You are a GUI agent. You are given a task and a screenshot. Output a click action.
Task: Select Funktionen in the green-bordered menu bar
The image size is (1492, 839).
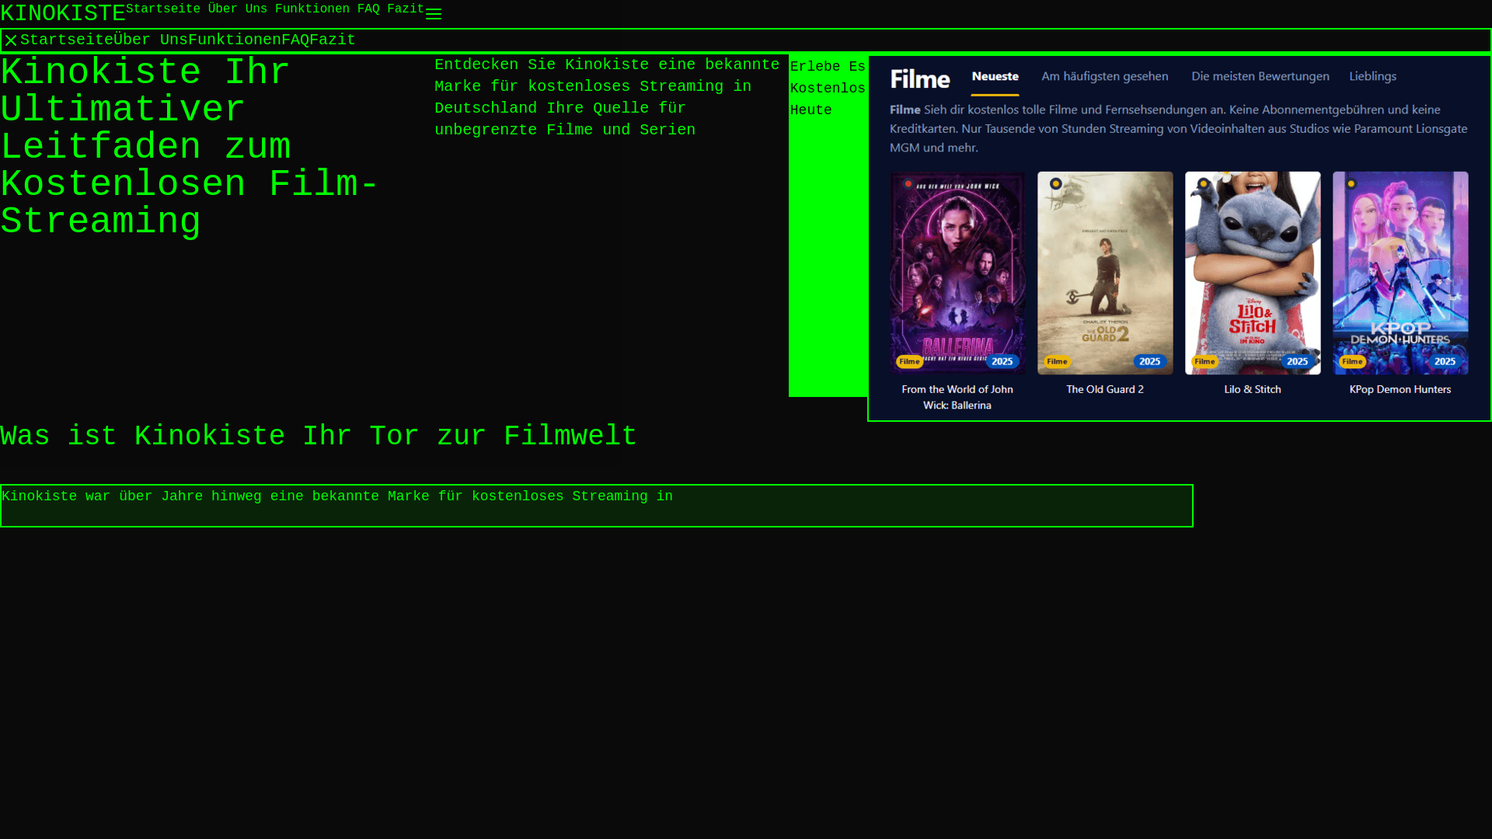click(235, 40)
